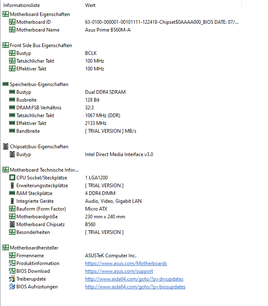The width and height of the screenshot is (268, 306).
Task: Open the asus.com/support link
Action: click(119, 271)
